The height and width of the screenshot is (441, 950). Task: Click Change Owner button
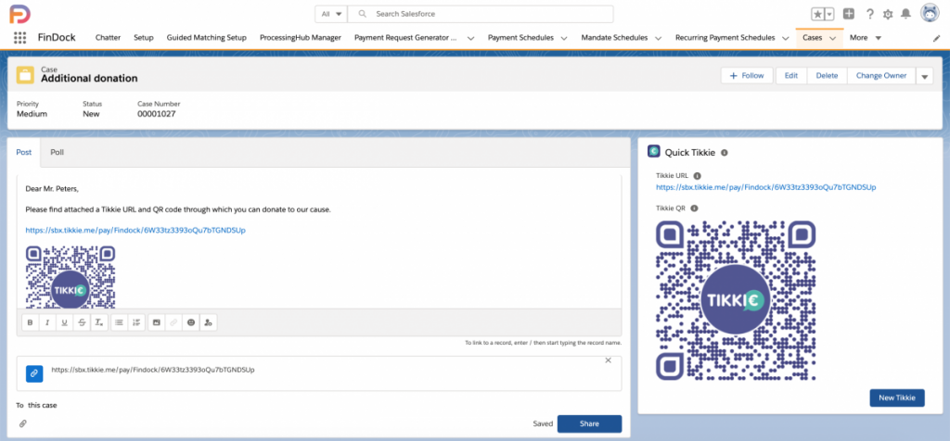[881, 76]
